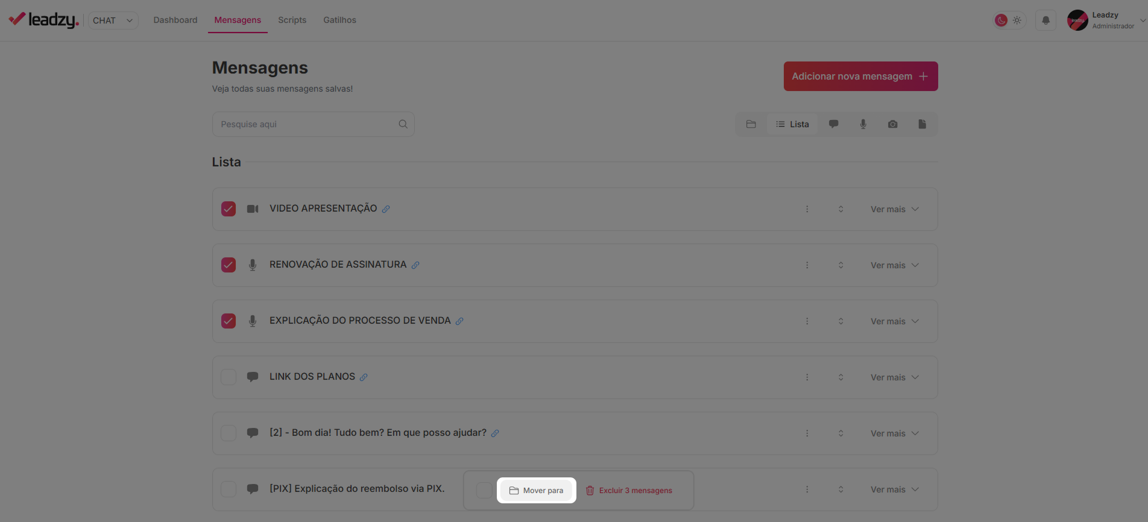
Task: Click reorder arrows on VIDEO APRESENTAÇÃO row
Action: coord(841,209)
